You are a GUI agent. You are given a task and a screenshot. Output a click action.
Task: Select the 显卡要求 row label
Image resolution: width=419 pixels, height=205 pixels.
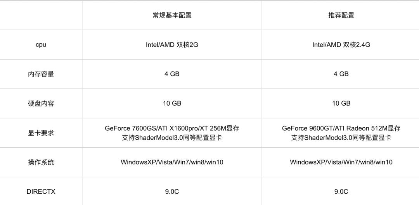pyautogui.click(x=41, y=133)
